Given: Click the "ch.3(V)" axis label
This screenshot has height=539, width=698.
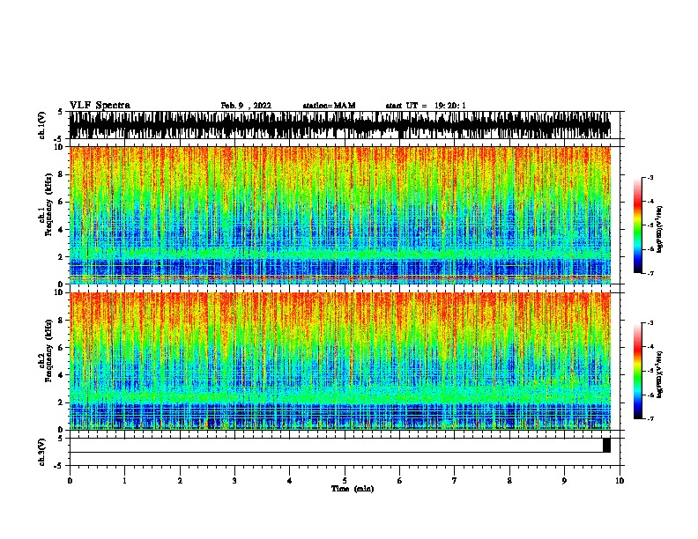Looking at the screenshot, I should (41, 452).
